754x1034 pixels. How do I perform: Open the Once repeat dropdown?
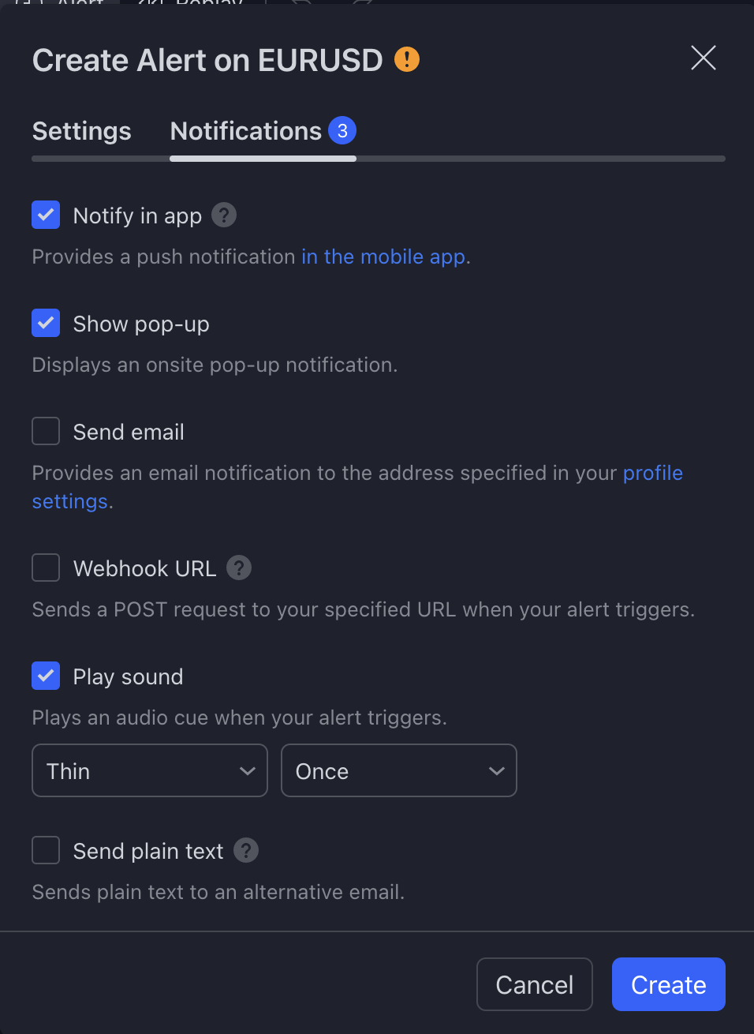click(x=399, y=770)
